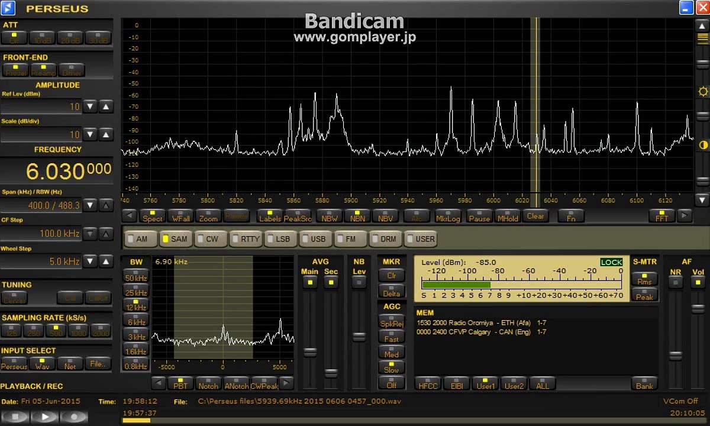Viewport: 710px width, 426px height.
Task: Enable the Dither front-end button
Action: 72,70
